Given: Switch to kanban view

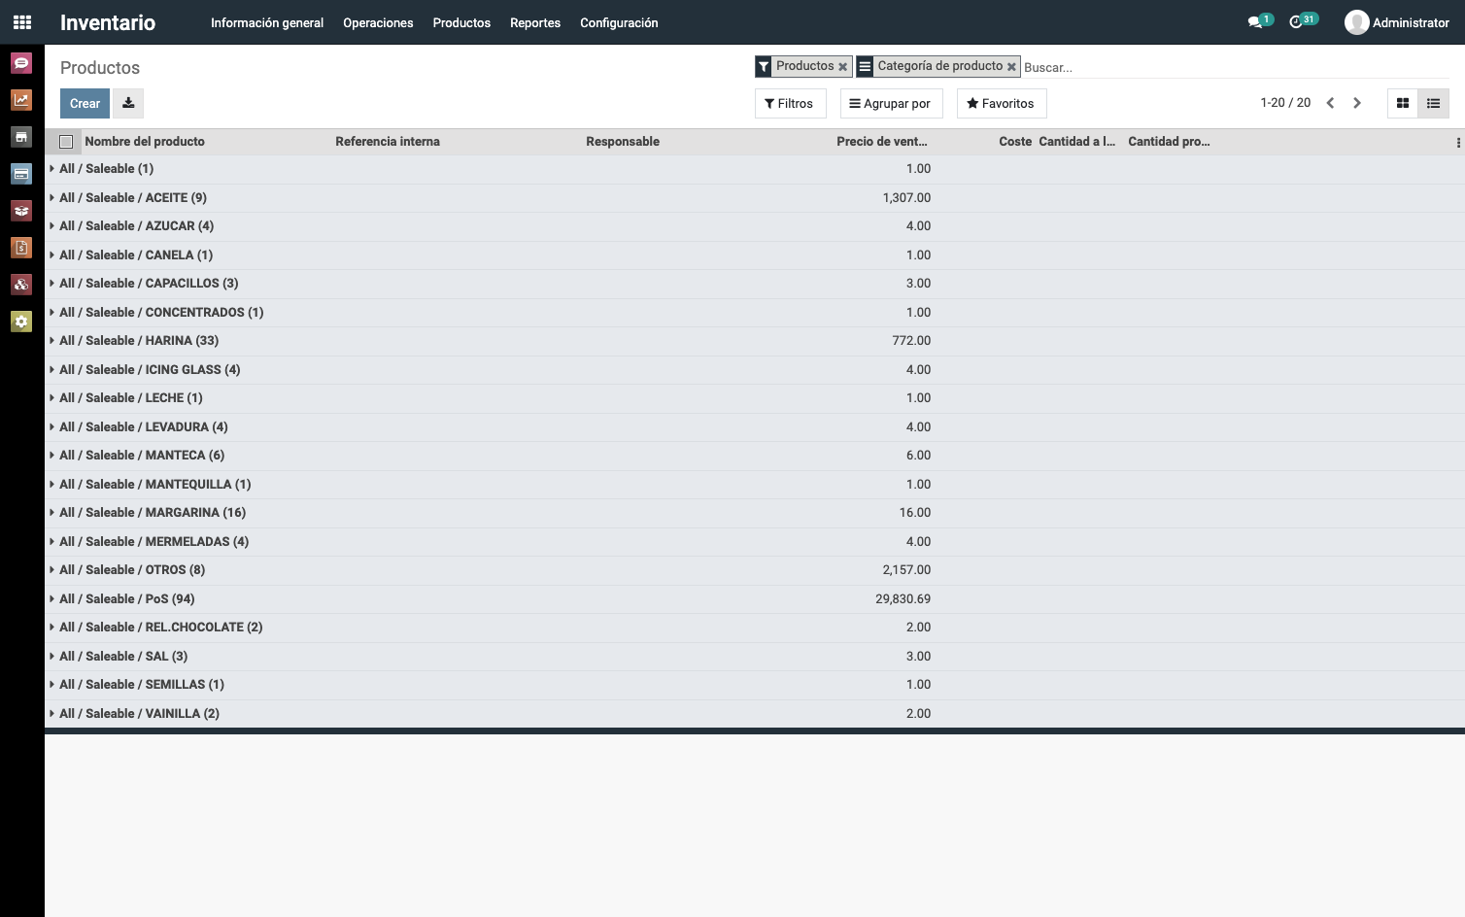Looking at the screenshot, I should point(1403,104).
